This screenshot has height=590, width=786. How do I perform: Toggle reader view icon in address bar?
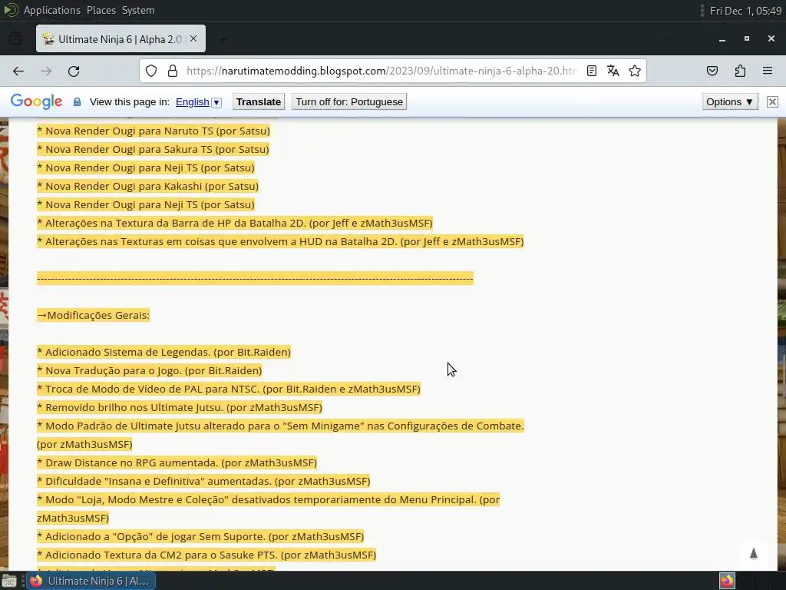coord(592,71)
